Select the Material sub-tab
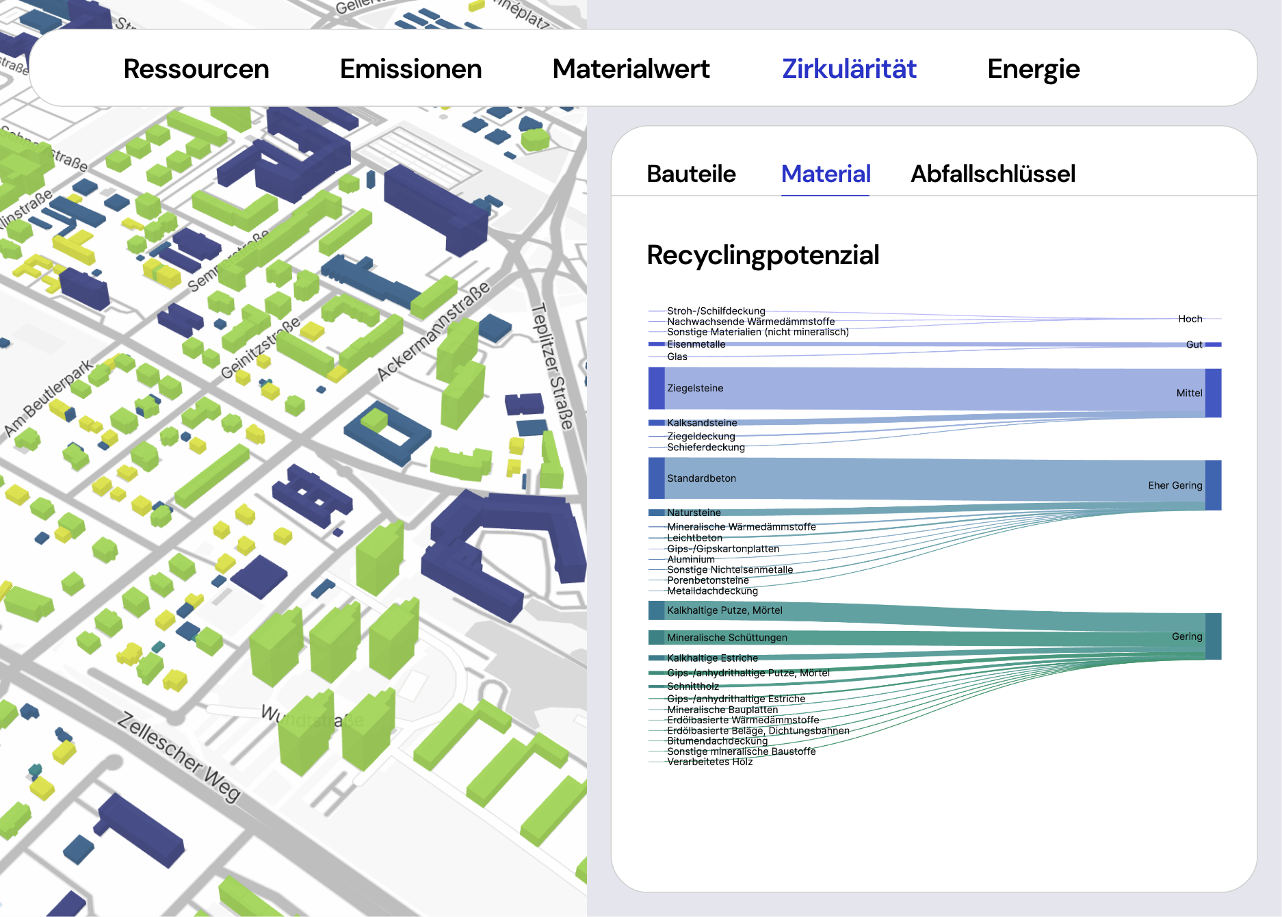The width and height of the screenshot is (1282, 917). tap(826, 174)
